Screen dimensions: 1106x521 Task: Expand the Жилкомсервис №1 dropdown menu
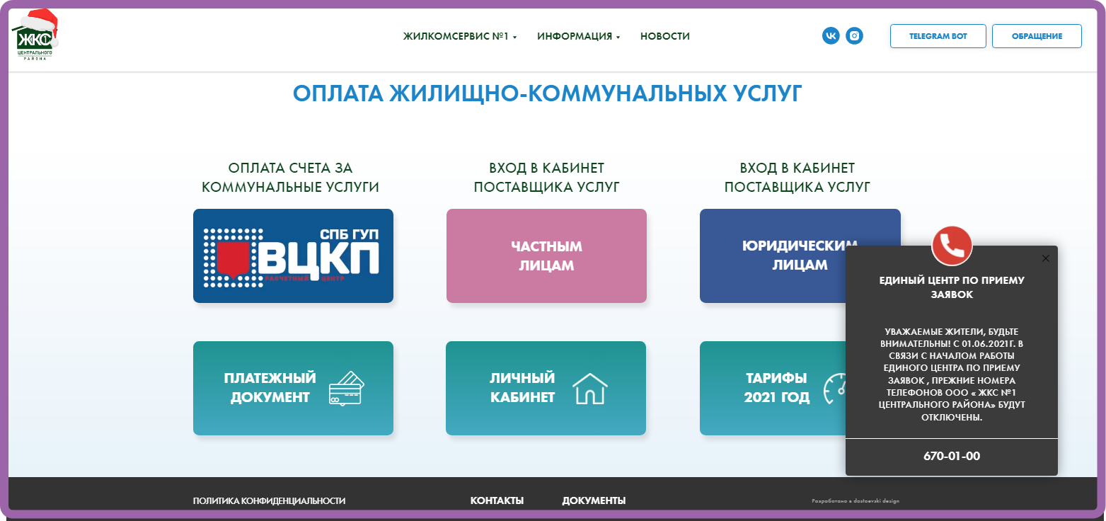(x=460, y=36)
